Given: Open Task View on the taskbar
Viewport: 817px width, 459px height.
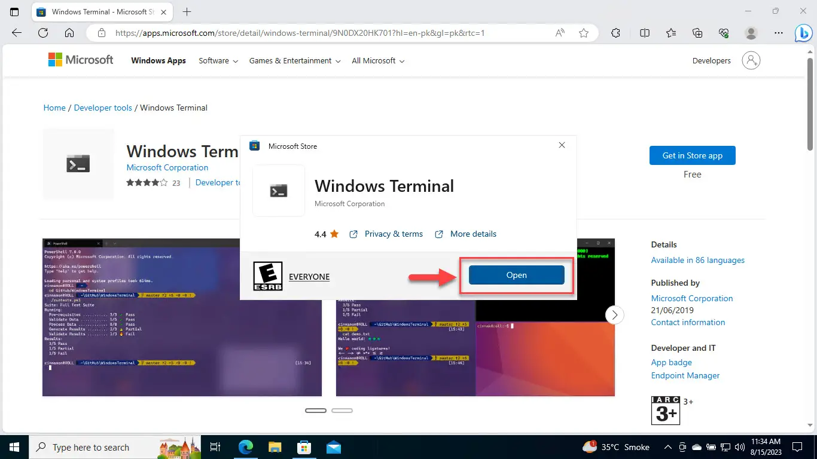Looking at the screenshot, I should pos(216,447).
